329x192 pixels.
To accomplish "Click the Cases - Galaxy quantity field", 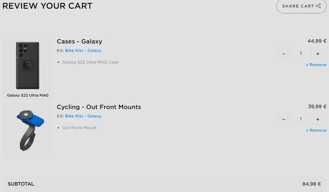I will point(301,54).
